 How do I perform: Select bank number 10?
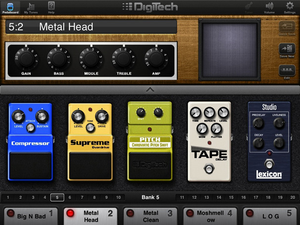coord(118,197)
